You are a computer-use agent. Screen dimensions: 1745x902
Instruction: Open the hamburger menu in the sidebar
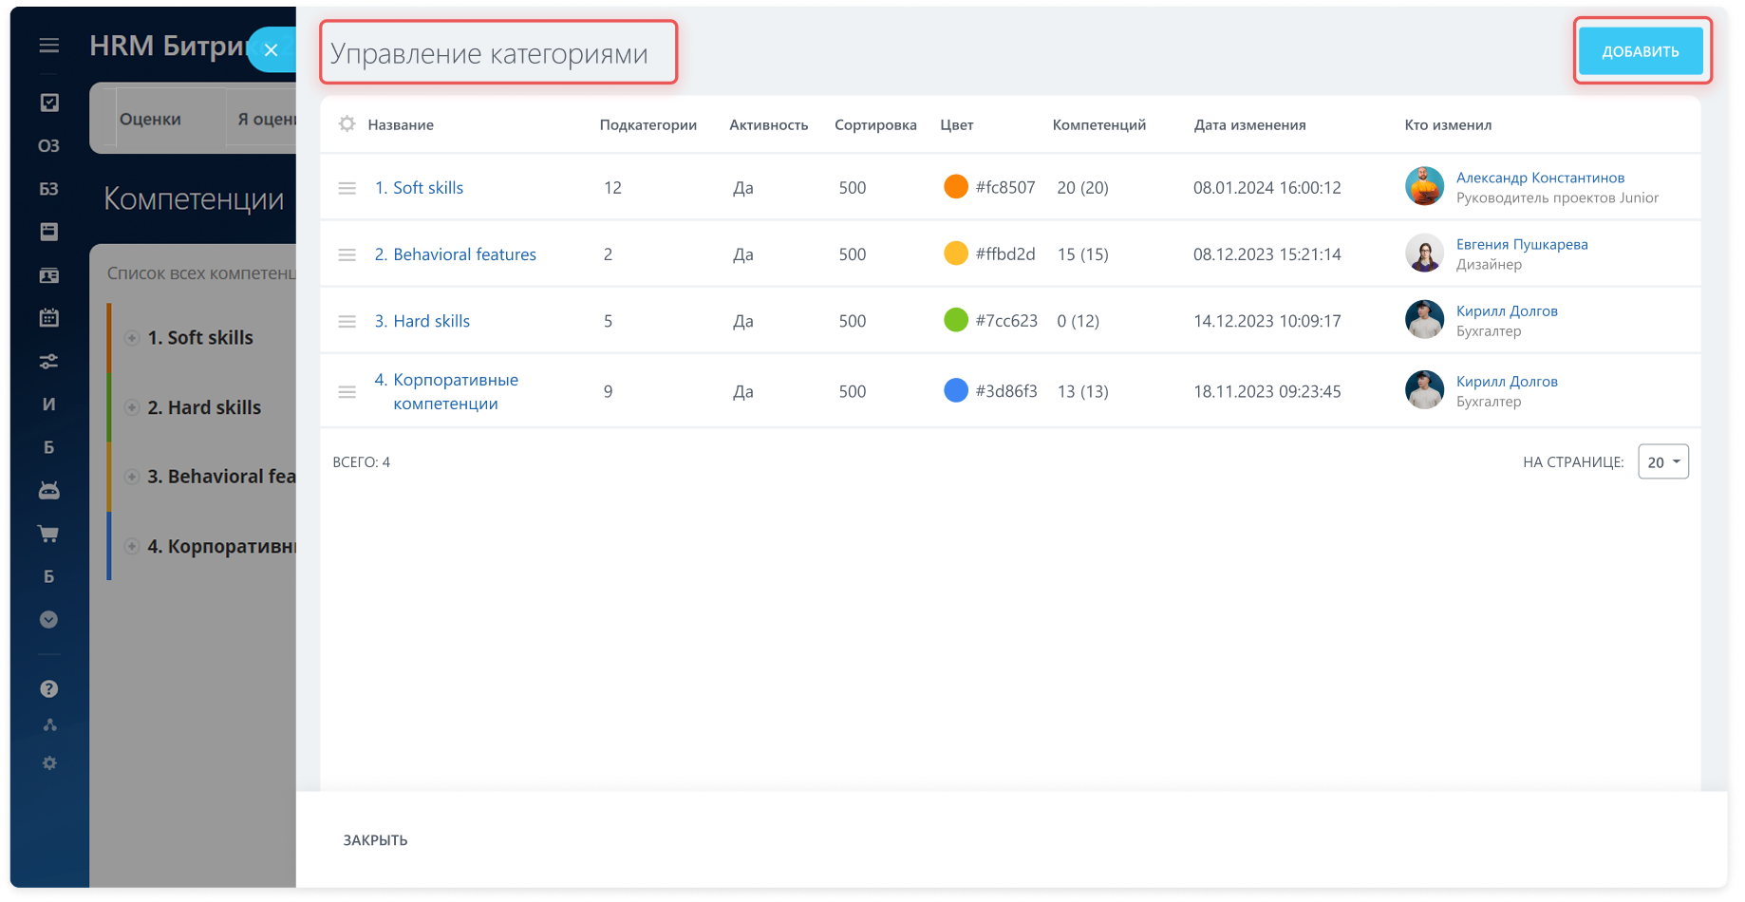pos(49,46)
